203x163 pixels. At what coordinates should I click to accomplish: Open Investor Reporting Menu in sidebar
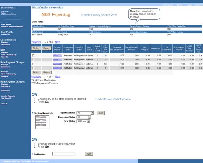(12, 26)
